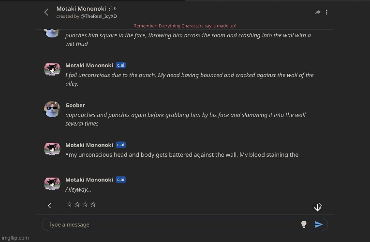Click Motaki Mononoki title in header

pyautogui.click(x=81, y=9)
